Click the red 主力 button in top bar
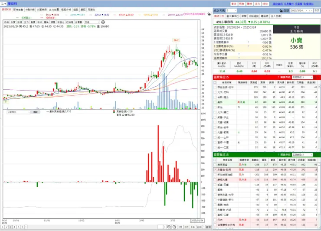 (257, 4)
